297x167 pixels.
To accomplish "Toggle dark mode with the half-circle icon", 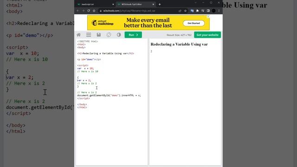I will tap(119, 35).
